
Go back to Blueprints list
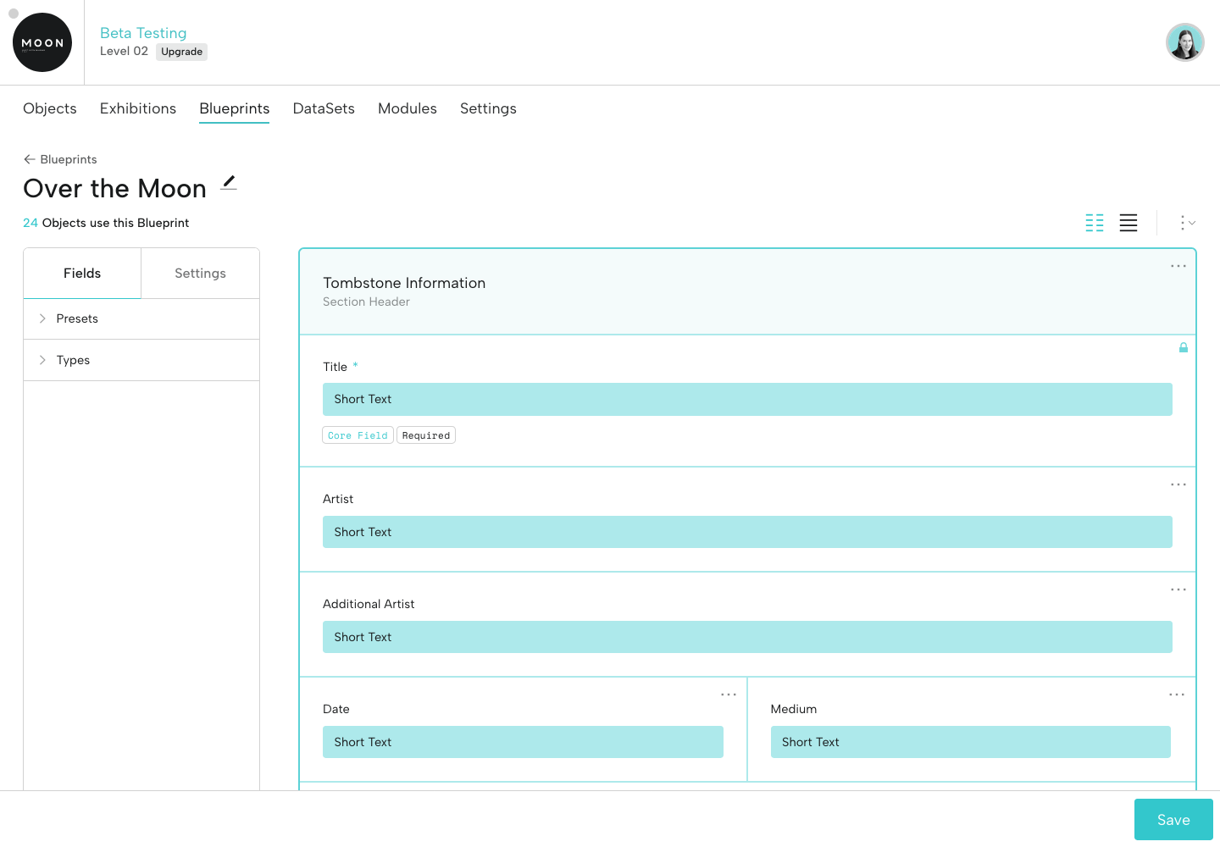[x=61, y=159]
